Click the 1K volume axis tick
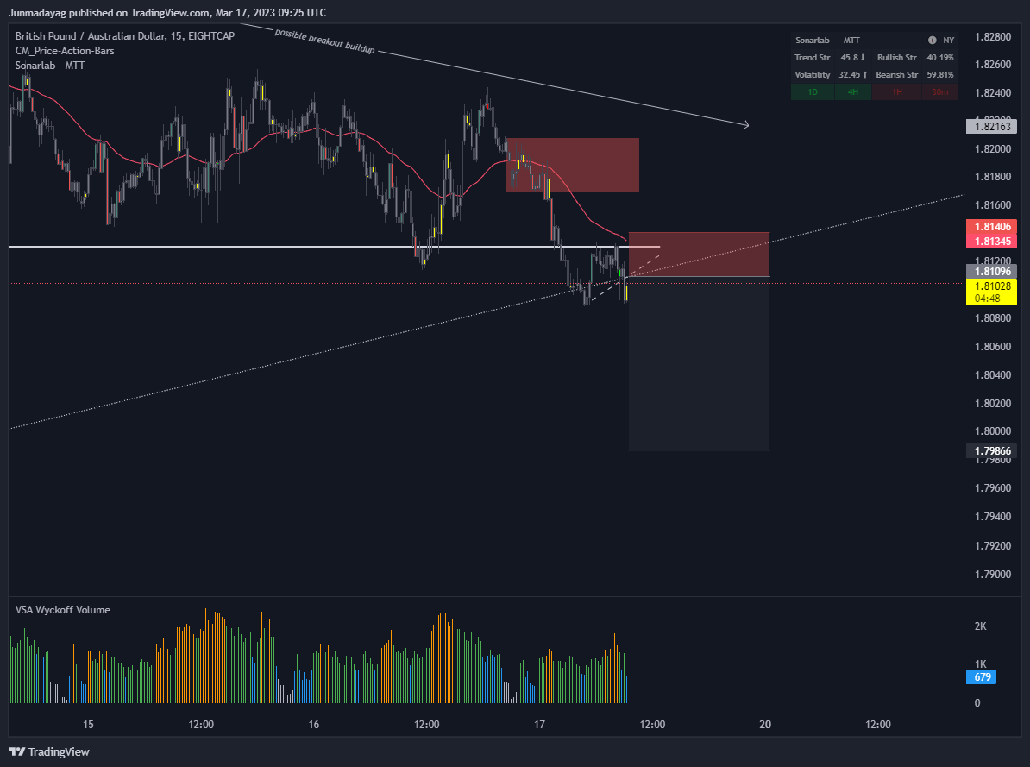 pos(980,663)
